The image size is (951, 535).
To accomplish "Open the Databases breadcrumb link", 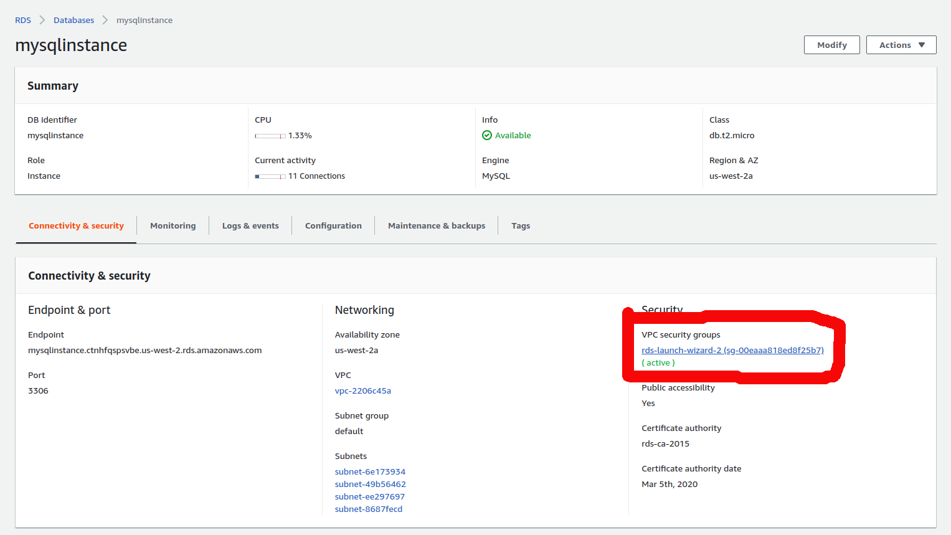I will coord(73,20).
